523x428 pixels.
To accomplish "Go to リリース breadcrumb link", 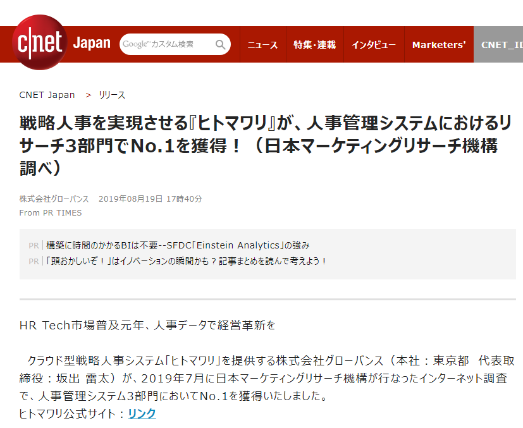I will [x=112, y=95].
